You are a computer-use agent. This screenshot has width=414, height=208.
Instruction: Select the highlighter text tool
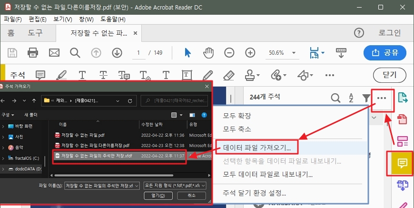point(61,75)
